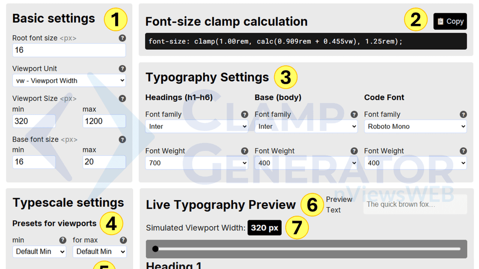This screenshot has height=269, width=479.
Task: Show help for Base body Font family
Action: (x=354, y=115)
